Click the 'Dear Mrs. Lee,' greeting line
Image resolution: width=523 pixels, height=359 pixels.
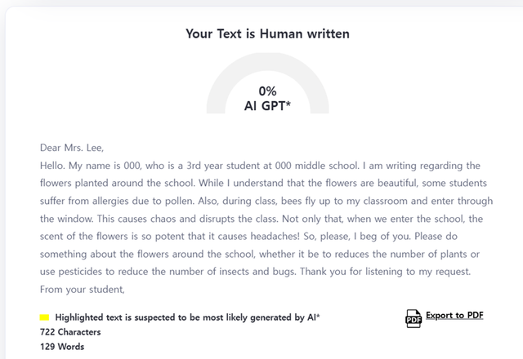point(72,148)
